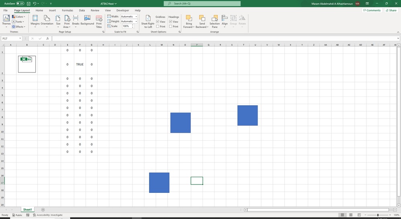Undo the last action

(x=35, y=4)
